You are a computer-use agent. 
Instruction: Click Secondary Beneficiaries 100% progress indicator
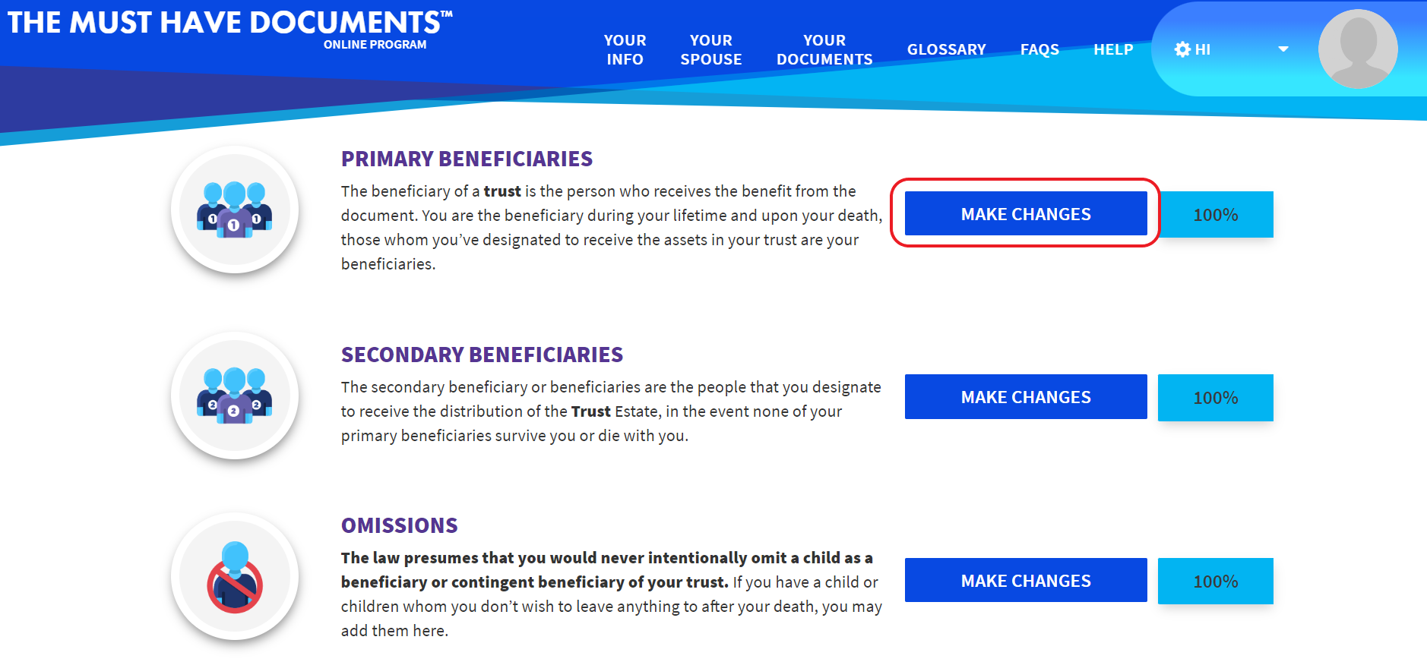pos(1215,398)
